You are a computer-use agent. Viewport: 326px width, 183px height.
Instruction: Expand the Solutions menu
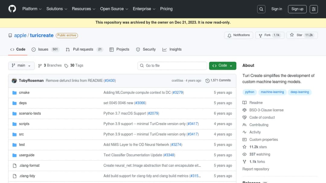pos(57,9)
